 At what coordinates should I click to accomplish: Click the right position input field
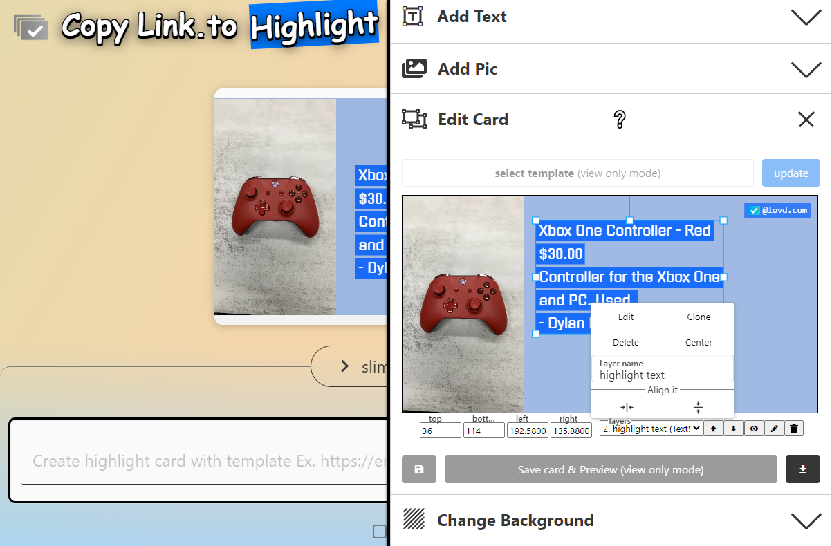click(x=571, y=430)
